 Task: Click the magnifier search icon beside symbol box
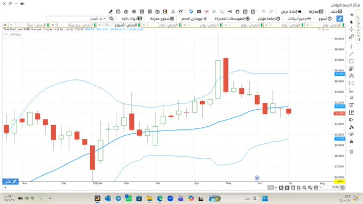point(112,19)
